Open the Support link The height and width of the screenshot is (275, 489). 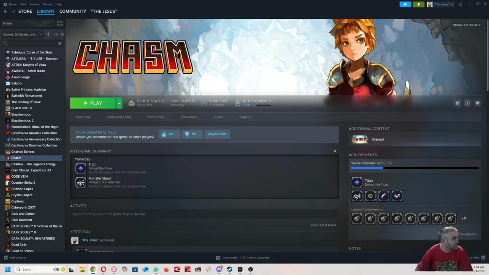tap(245, 117)
